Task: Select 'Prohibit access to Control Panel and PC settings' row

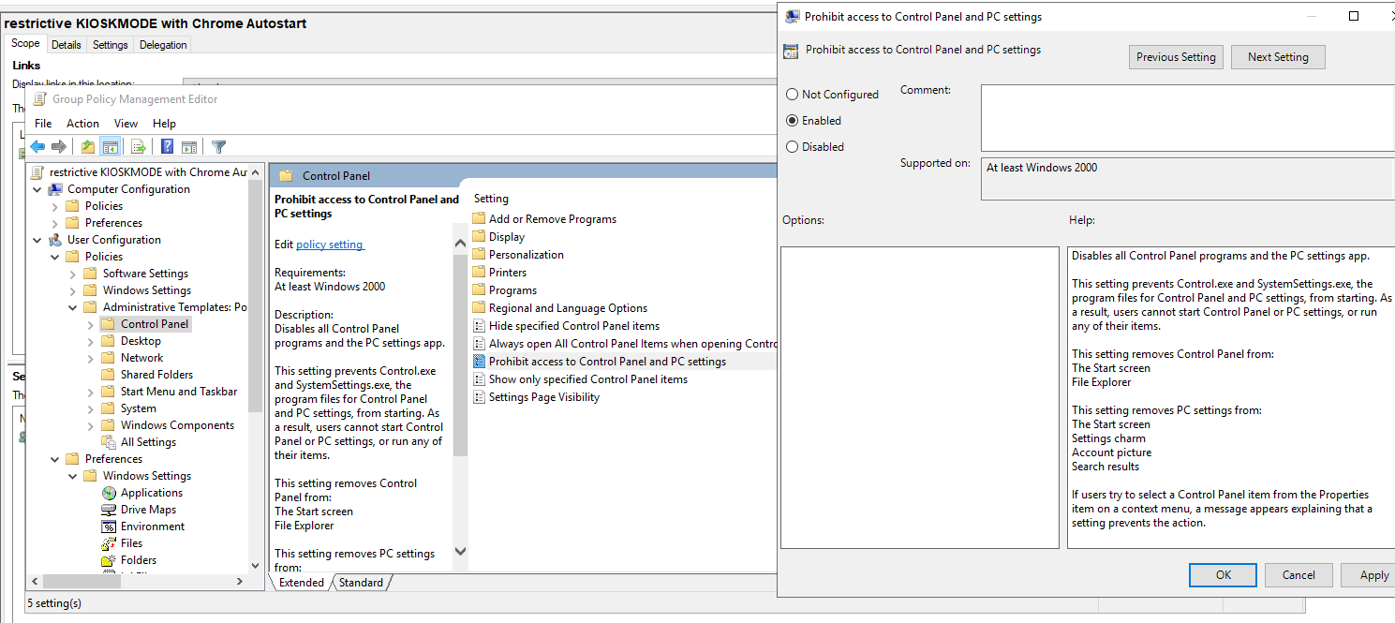Action: (x=623, y=362)
